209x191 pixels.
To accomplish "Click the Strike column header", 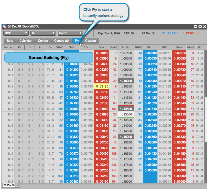I will point(126,47).
